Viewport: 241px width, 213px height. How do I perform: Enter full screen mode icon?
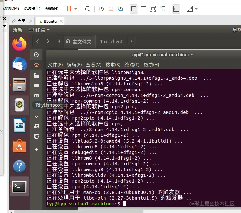coord(153,9)
